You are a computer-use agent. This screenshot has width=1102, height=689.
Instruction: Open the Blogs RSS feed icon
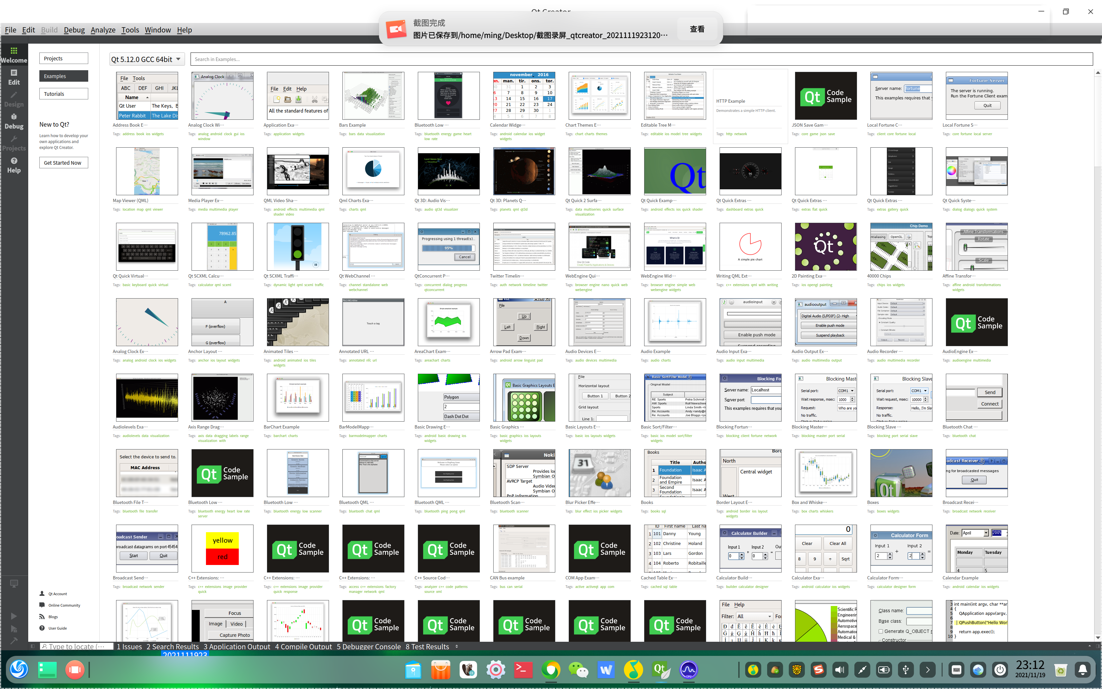pyautogui.click(x=42, y=616)
